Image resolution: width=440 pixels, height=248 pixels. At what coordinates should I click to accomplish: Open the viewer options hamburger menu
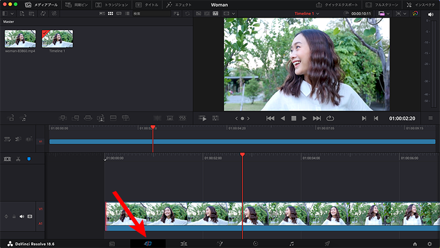[431, 118]
